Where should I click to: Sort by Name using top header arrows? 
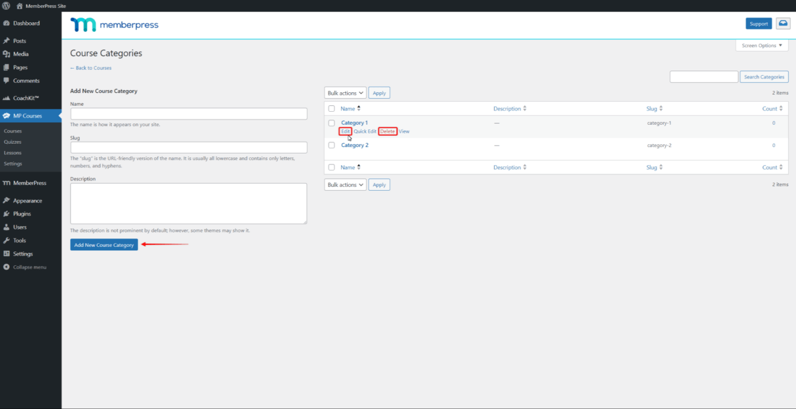tap(359, 108)
